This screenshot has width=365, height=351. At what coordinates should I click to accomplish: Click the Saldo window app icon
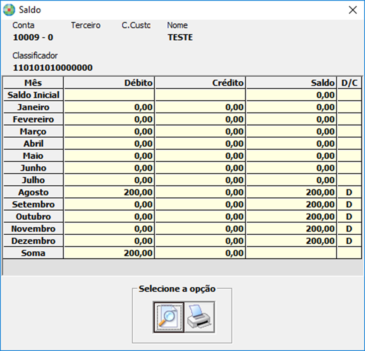[9, 10]
